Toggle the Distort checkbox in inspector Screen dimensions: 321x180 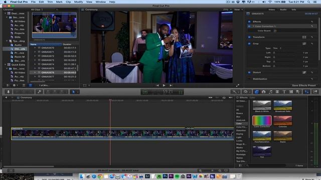click(x=249, y=72)
